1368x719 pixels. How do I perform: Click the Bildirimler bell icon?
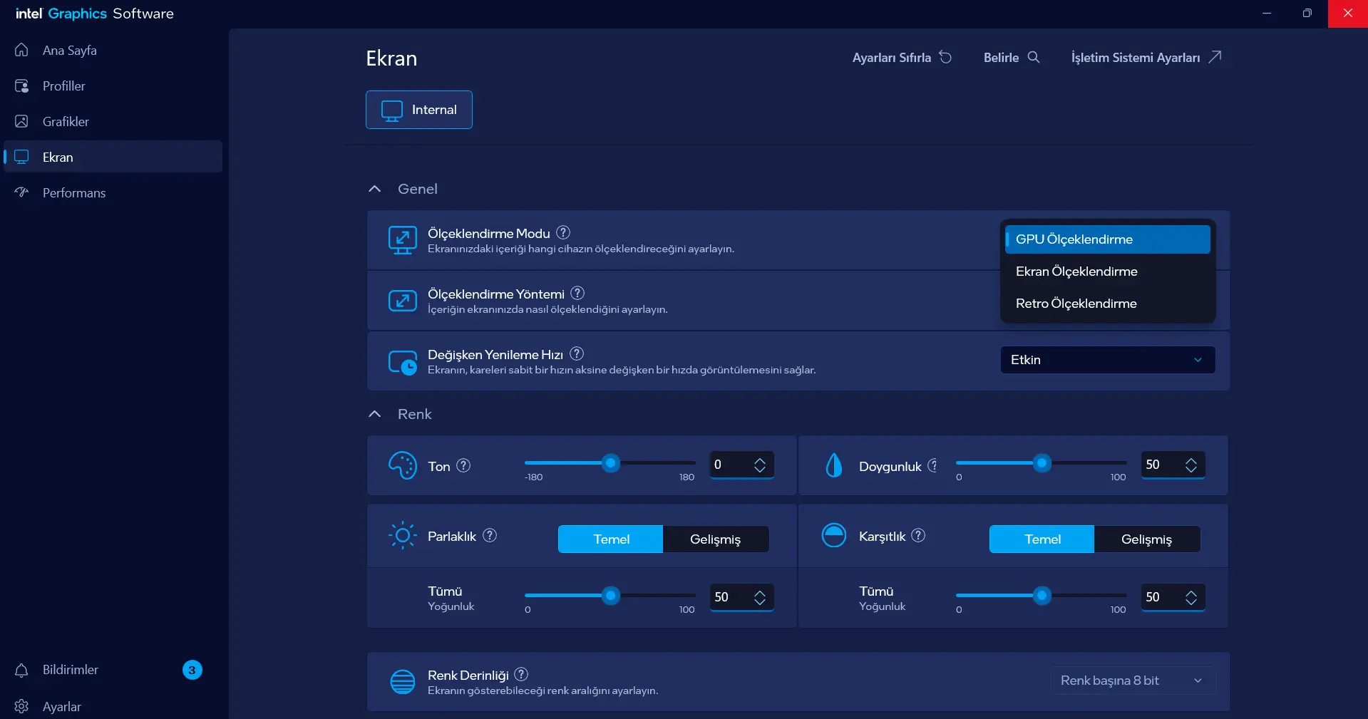tap(22, 670)
